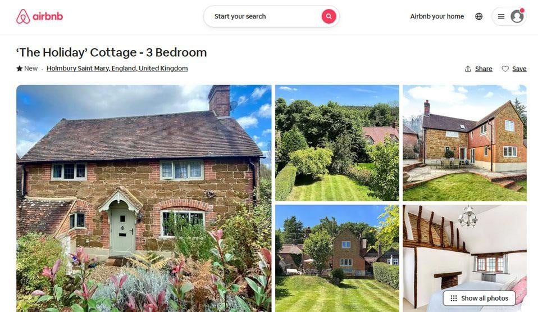Viewport: 538px width, 312px height.
Task: Toggle the heart Save icon
Action: (x=505, y=69)
